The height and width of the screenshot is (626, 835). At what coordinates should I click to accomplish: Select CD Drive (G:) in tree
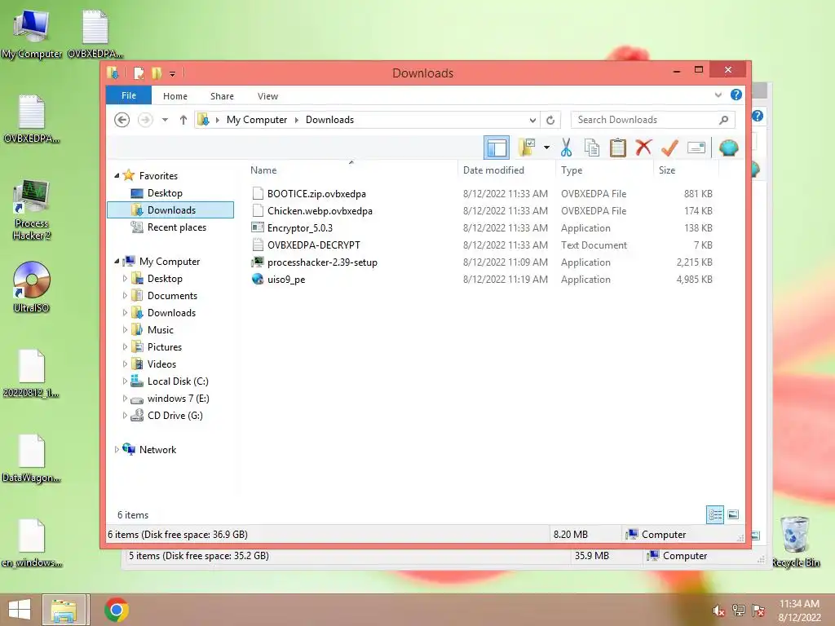click(175, 415)
